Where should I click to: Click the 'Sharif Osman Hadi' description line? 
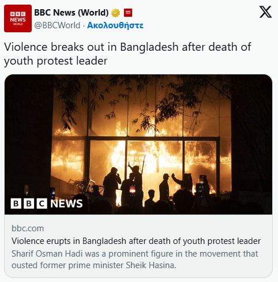coord(134,254)
